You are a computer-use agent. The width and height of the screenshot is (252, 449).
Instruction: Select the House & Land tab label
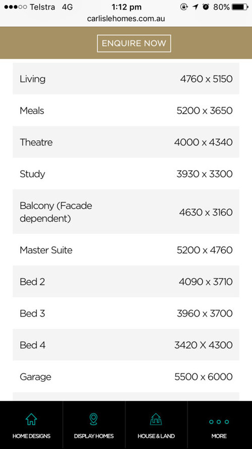(156, 436)
